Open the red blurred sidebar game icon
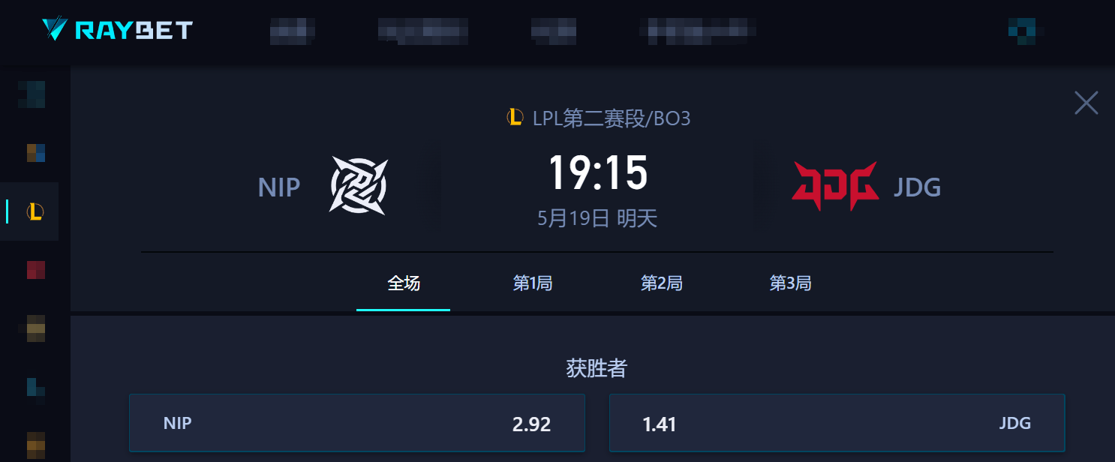This screenshot has height=462, width=1115. [x=35, y=269]
